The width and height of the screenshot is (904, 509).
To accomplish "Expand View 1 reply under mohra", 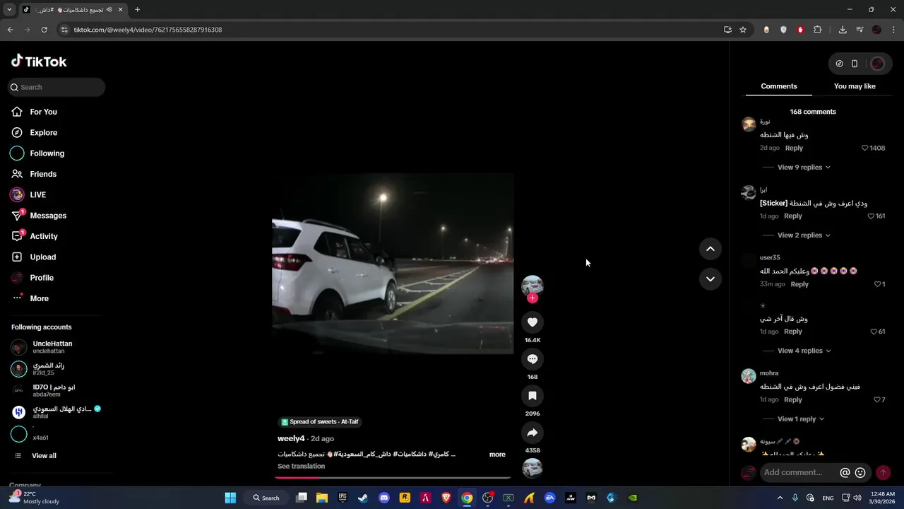I will (x=801, y=419).
